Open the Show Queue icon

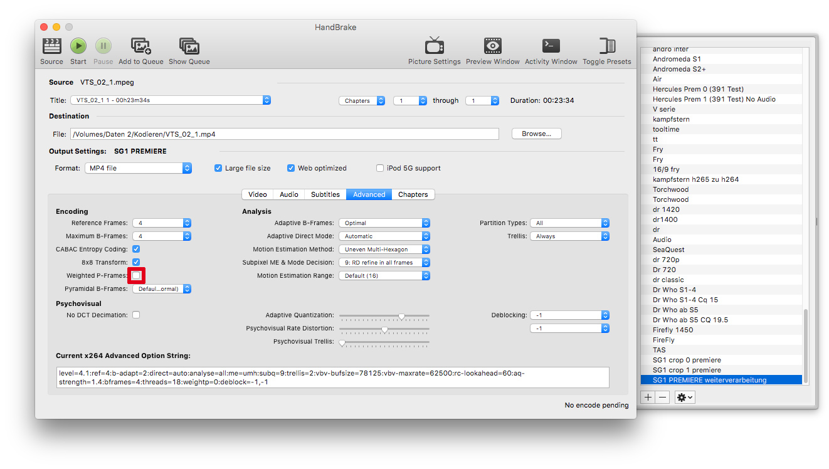[189, 46]
